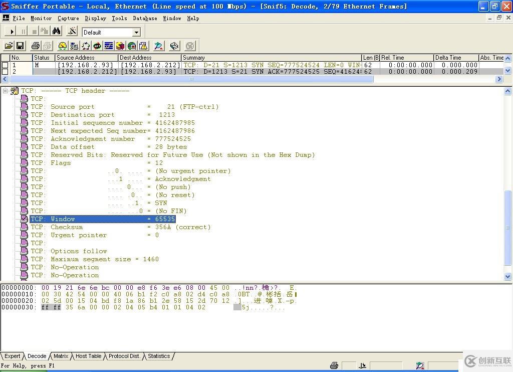Viewport: 513px width, 372px height.
Task: Click the Source Address column header
Action: click(86, 58)
